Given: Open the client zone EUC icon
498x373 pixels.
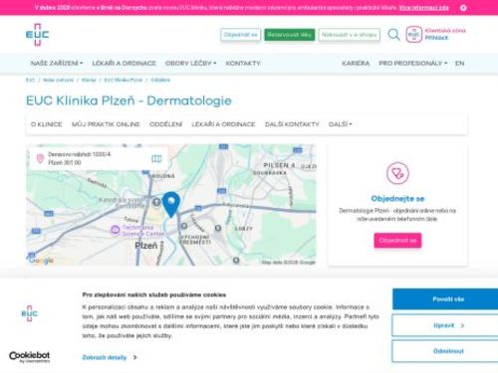Looking at the screenshot, I should click(x=414, y=35).
